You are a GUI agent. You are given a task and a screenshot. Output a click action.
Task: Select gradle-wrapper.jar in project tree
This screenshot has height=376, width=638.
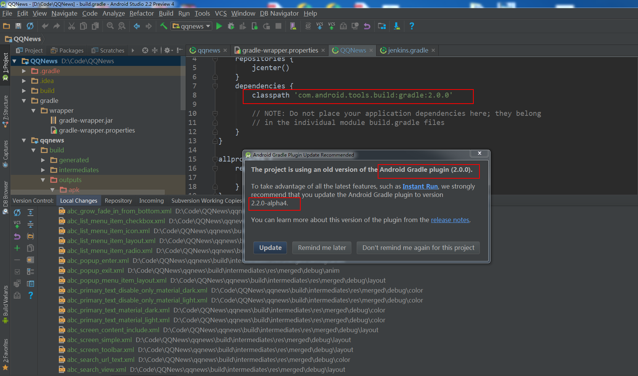coord(86,120)
